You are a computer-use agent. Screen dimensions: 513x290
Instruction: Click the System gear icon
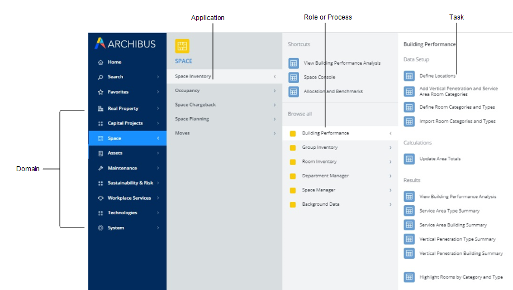click(101, 228)
